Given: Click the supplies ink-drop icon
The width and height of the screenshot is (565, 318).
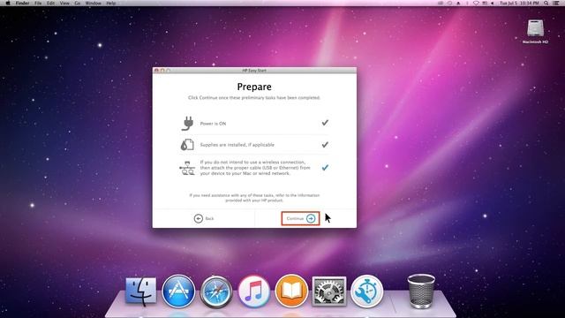Looking at the screenshot, I should click(187, 145).
